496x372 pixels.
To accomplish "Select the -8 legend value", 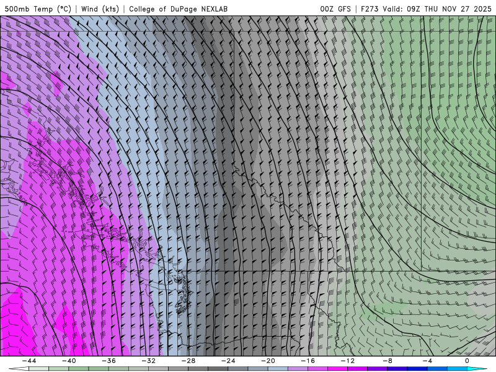I will 387,361.
